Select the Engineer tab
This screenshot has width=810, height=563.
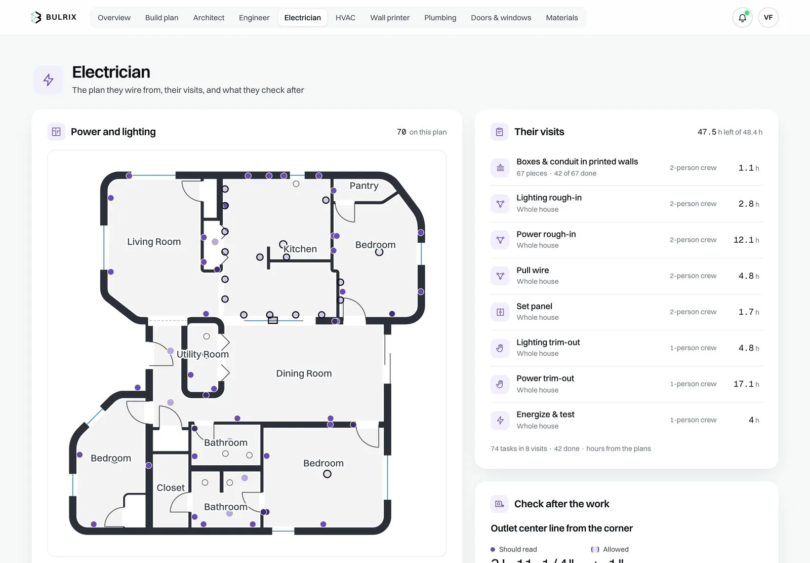(x=254, y=18)
